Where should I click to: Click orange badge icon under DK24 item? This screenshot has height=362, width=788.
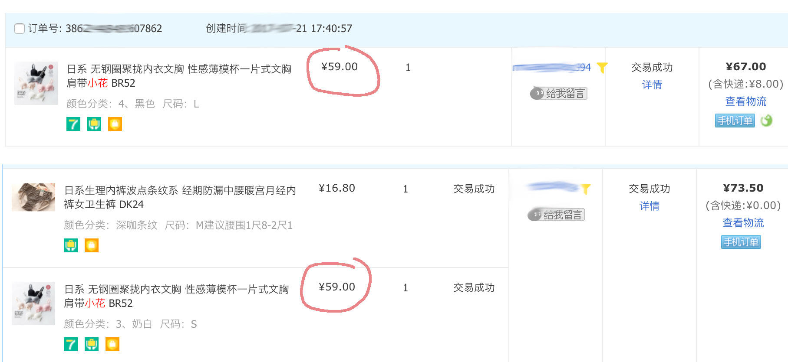pos(92,246)
